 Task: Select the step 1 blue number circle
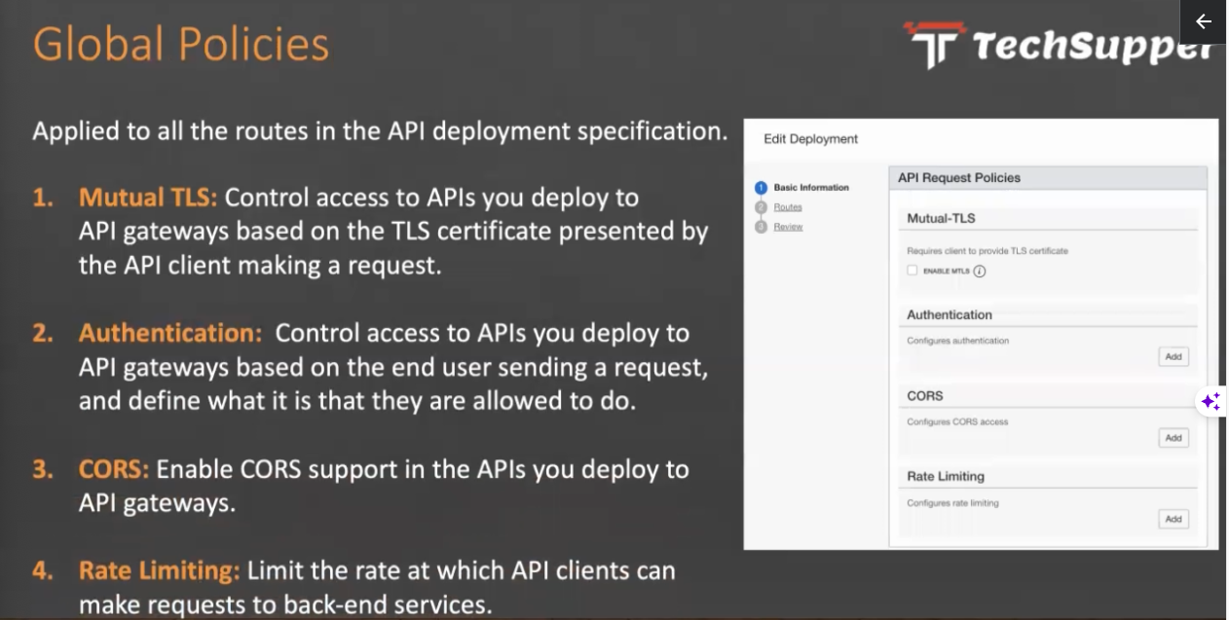pyautogui.click(x=762, y=188)
